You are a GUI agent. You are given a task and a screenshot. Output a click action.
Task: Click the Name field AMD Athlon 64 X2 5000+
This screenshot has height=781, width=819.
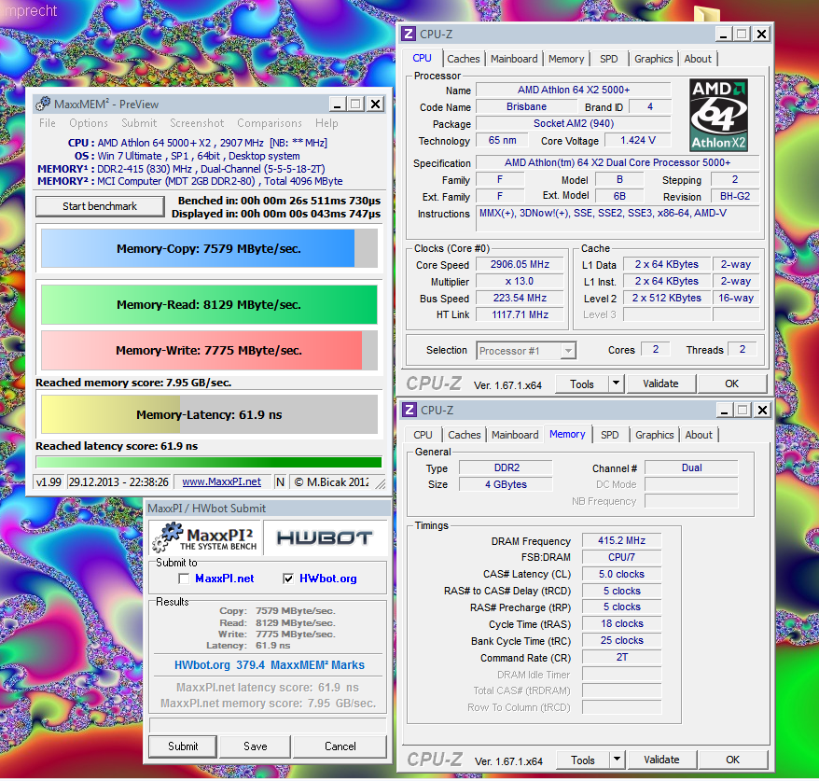574,90
